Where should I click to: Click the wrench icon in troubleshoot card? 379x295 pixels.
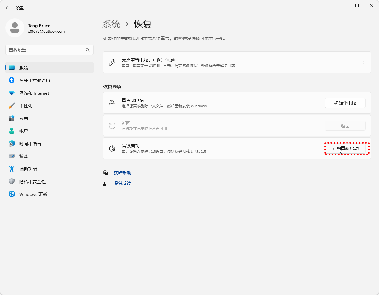click(112, 63)
